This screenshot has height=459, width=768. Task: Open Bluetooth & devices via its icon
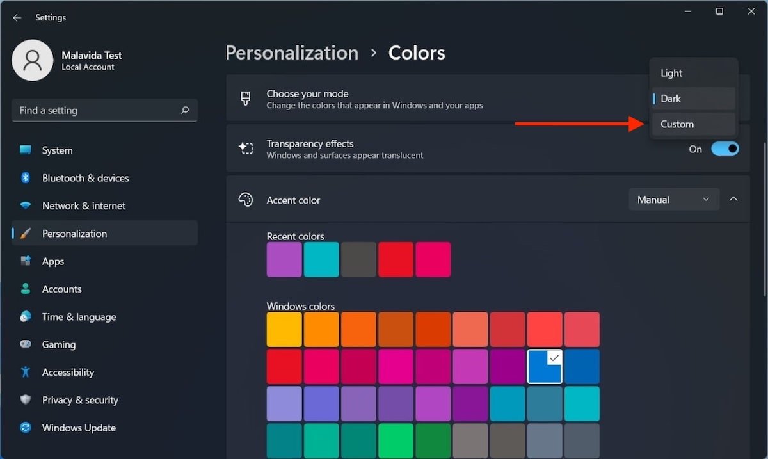[x=26, y=178]
